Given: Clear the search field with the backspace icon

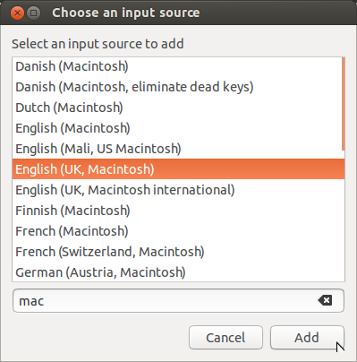Looking at the screenshot, I should (x=325, y=300).
